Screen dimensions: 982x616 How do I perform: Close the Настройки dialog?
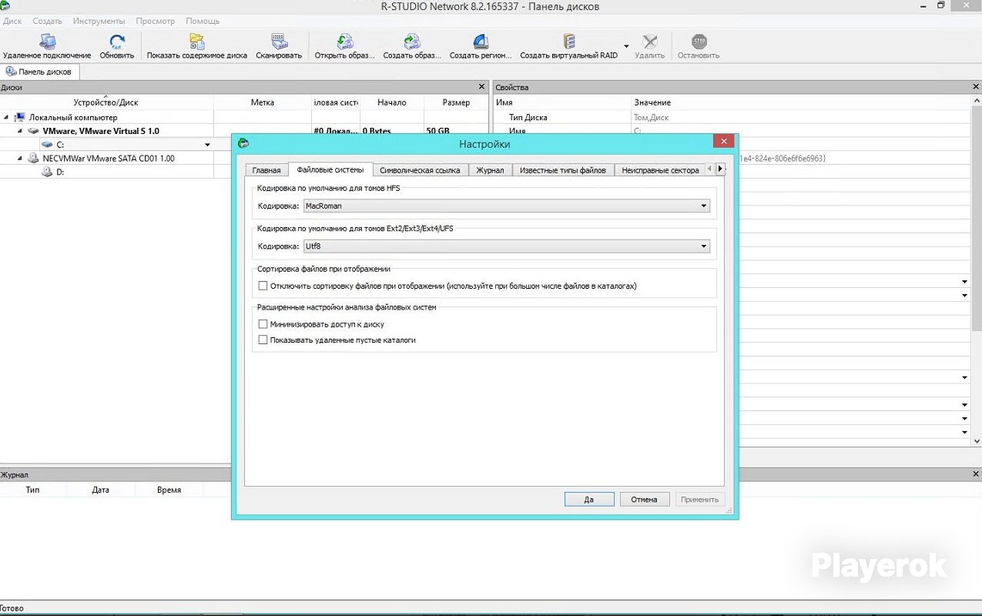point(722,142)
